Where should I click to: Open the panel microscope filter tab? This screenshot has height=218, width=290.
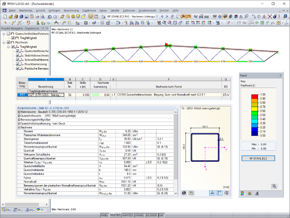tap(257, 194)
